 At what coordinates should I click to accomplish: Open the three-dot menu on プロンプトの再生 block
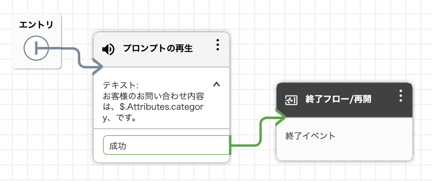point(218,44)
